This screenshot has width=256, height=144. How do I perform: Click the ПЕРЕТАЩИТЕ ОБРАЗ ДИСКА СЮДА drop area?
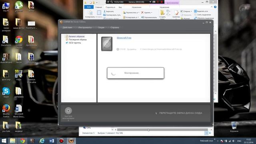[180, 113]
